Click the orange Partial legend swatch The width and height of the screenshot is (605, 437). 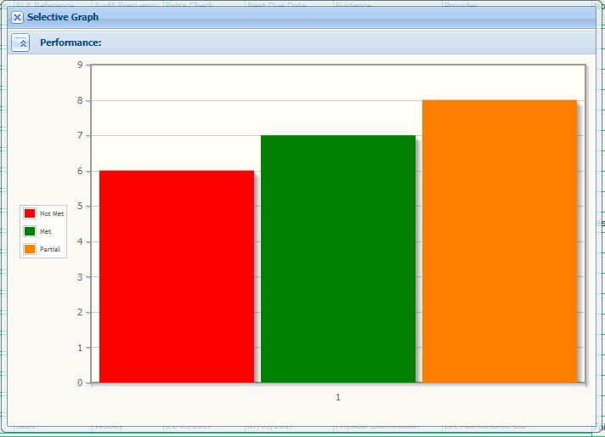click(30, 249)
